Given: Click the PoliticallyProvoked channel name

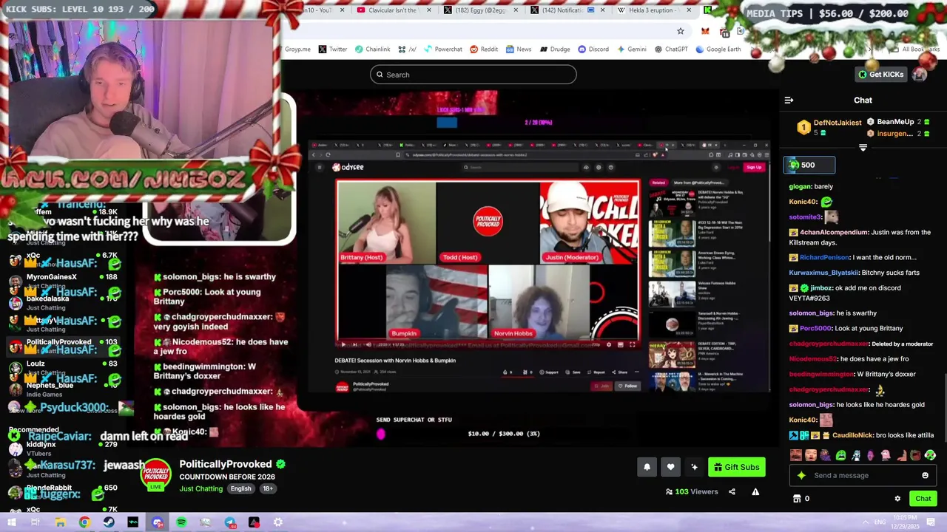Looking at the screenshot, I should coord(226,464).
